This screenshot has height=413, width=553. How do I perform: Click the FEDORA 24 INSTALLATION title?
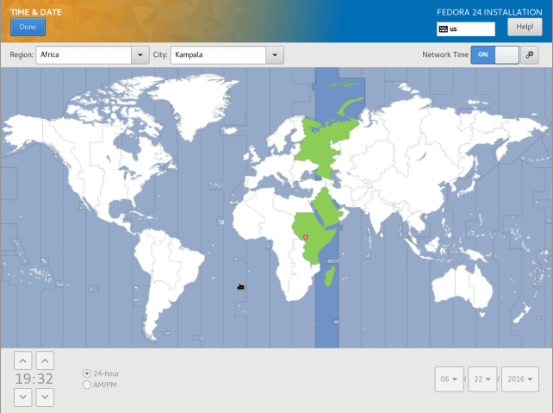489,12
